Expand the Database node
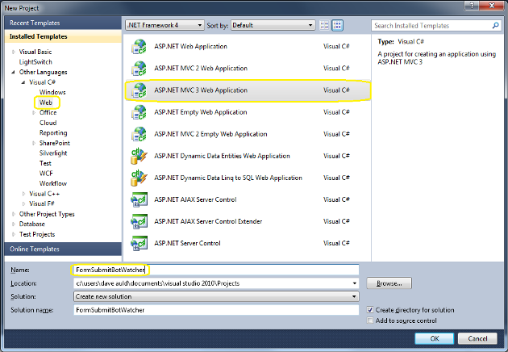508x352 pixels. (x=13, y=224)
